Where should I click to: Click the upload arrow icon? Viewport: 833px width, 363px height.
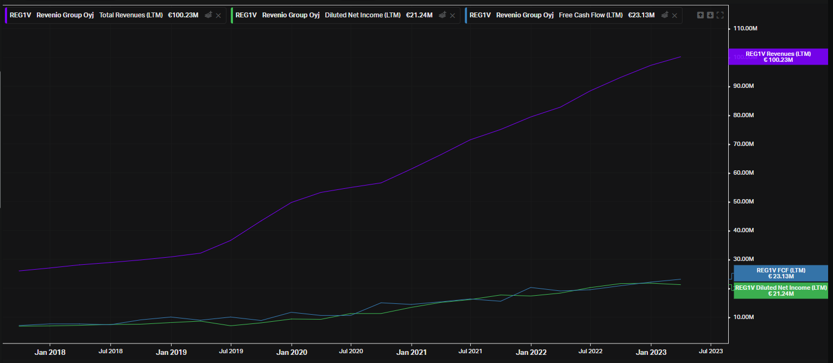tap(701, 15)
